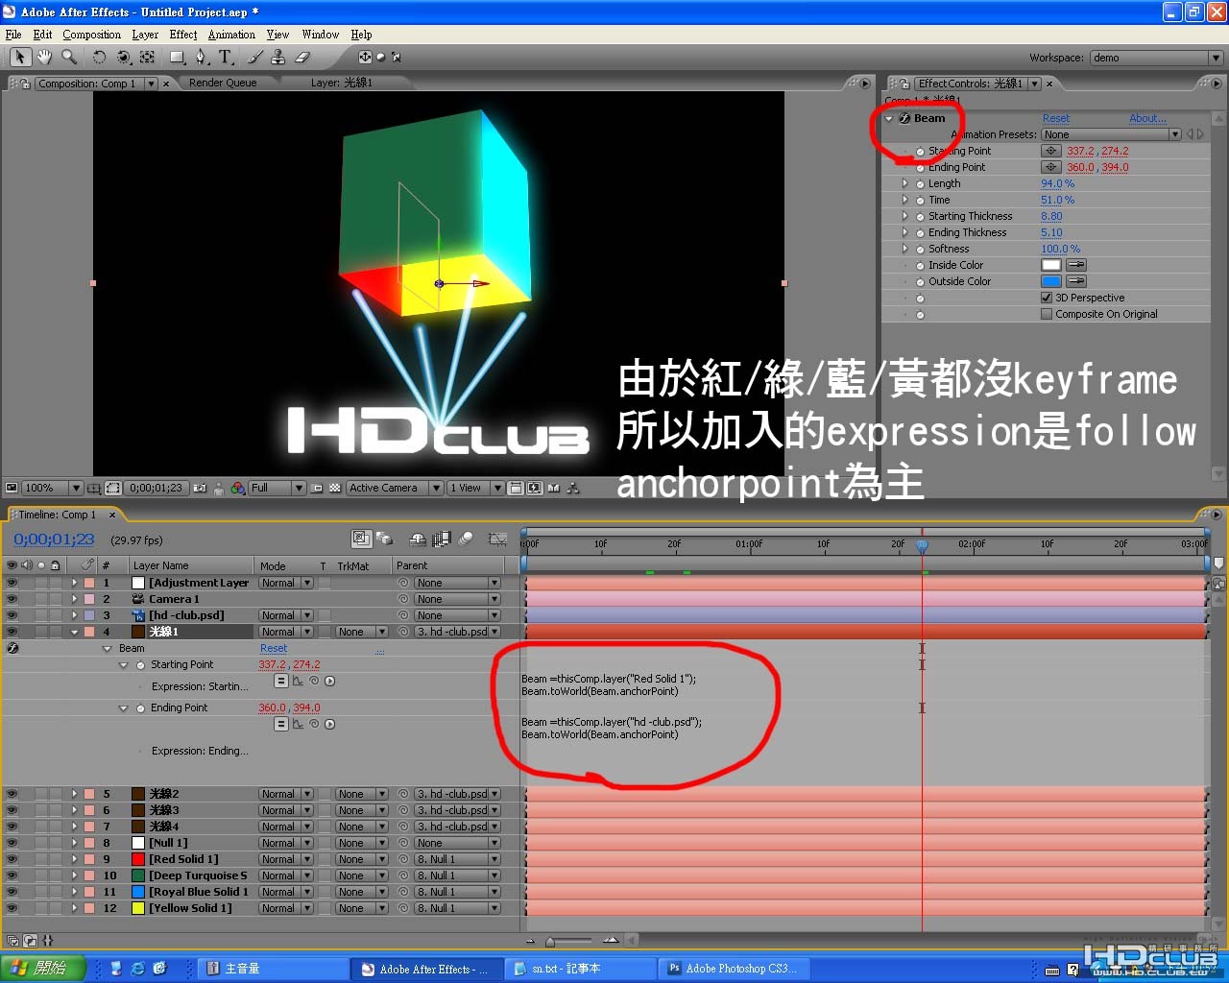The width and height of the screenshot is (1229, 983).
Task: Select the Eraser tool
Action: [302, 58]
